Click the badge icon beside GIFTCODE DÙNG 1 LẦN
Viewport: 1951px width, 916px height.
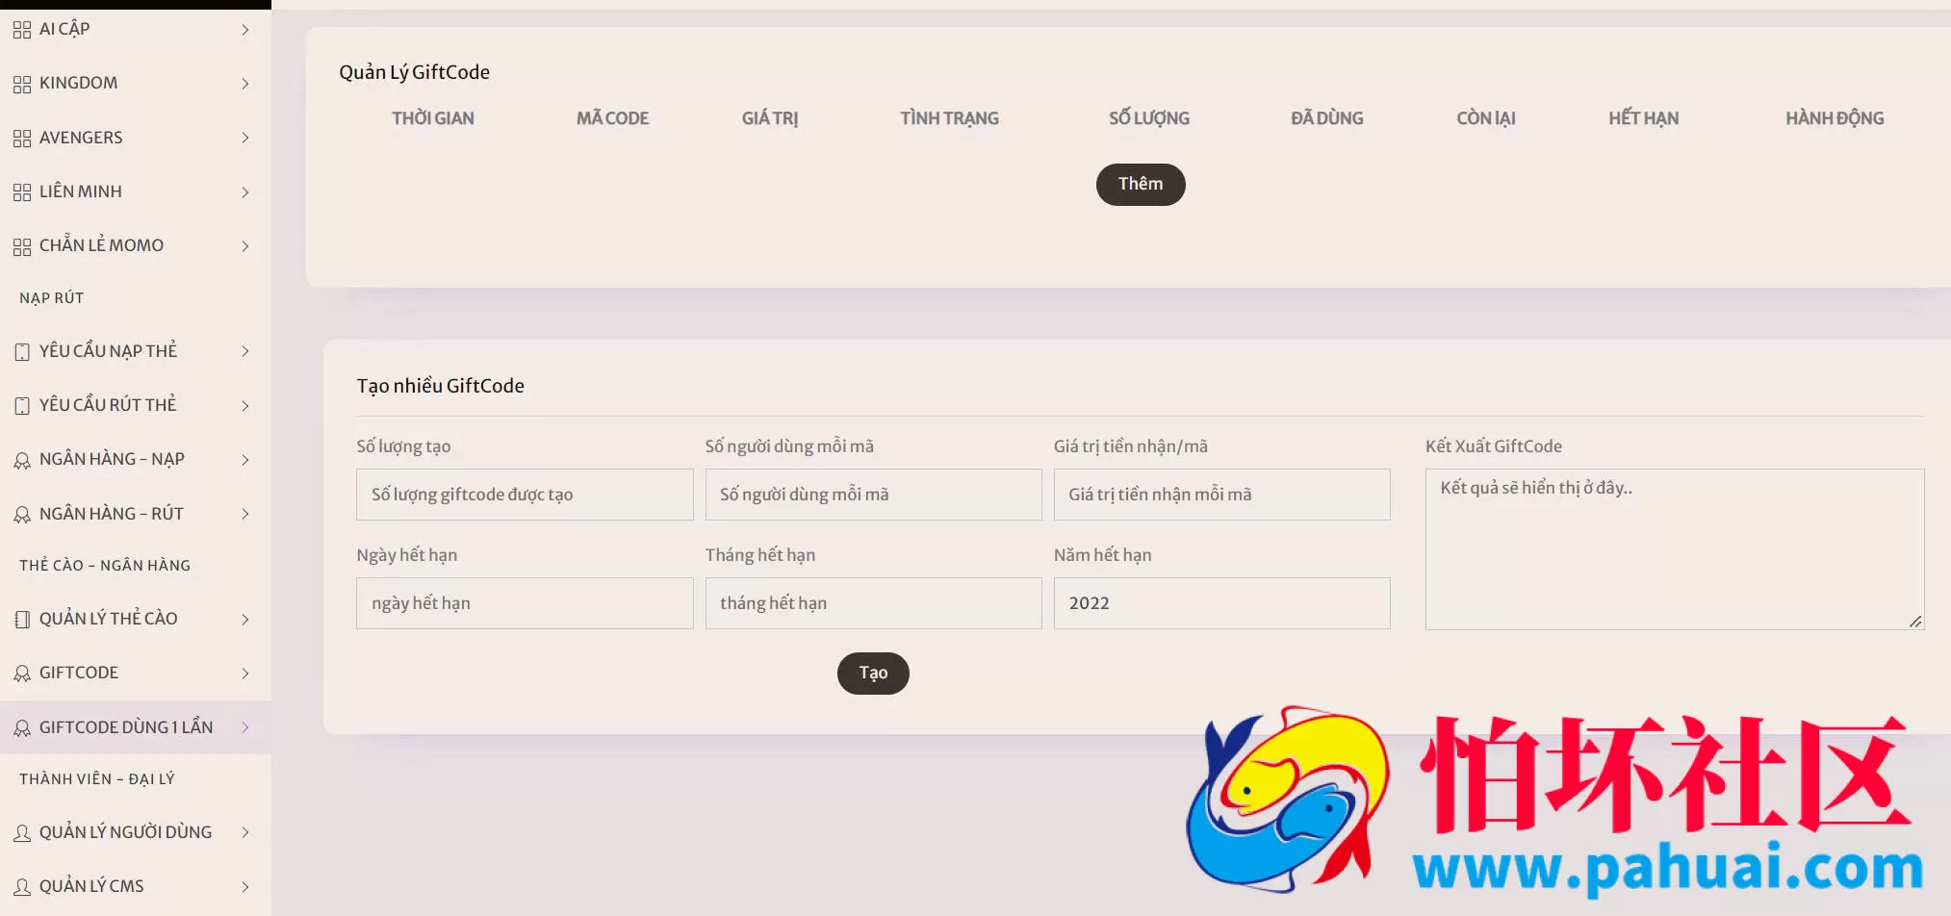point(22,728)
